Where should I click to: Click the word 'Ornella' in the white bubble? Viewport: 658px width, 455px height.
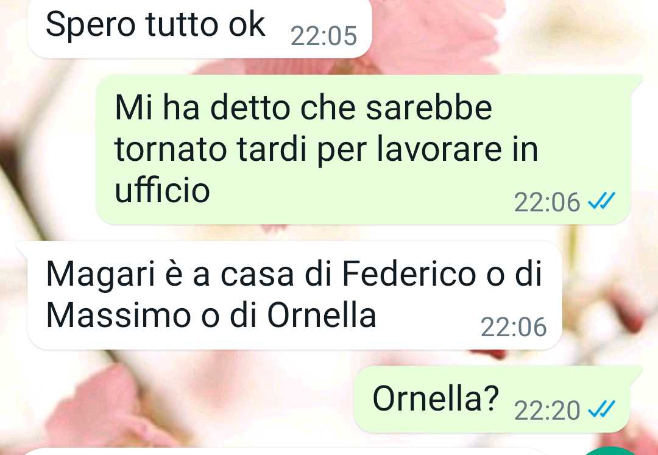(322, 314)
